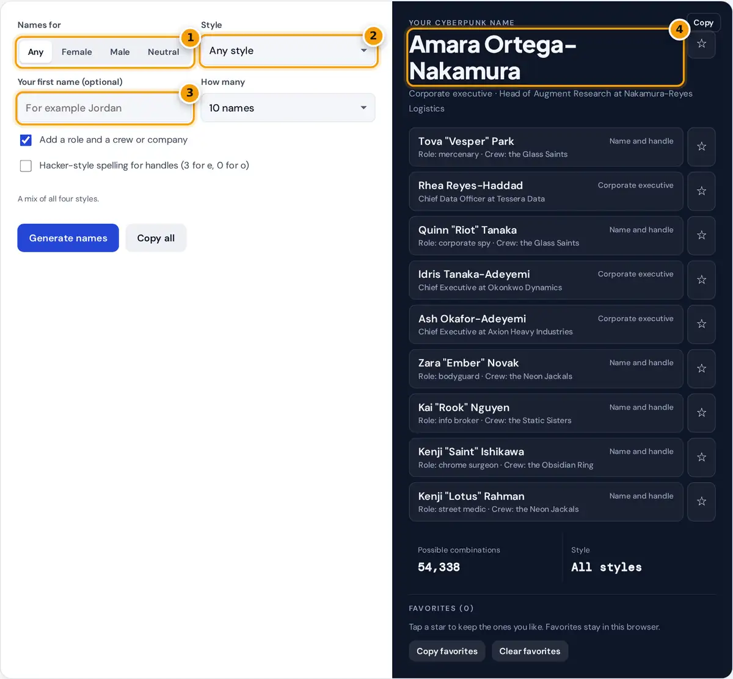This screenshot has width=733, height=679.
Task: Click Chief Executive at Okonkwo Dynamics text
Action: (x=490, y=288)
